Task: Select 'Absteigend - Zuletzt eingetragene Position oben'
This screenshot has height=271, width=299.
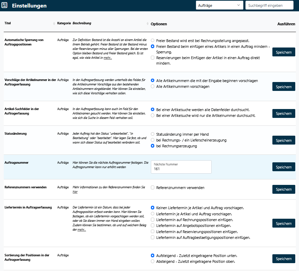Action: tap(153, 261)
